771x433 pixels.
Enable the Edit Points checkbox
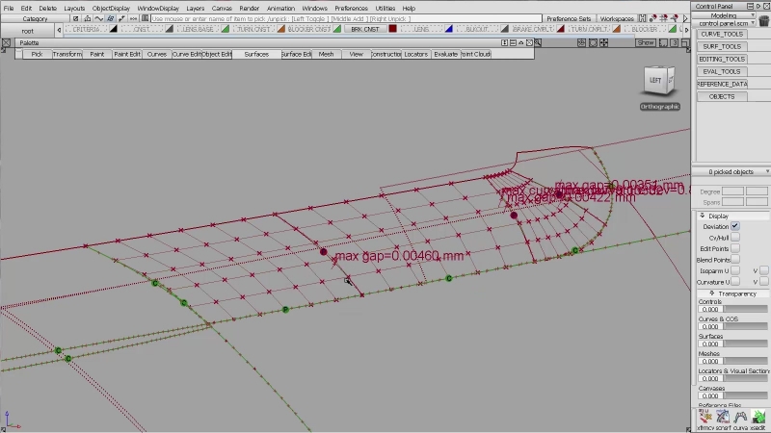pos(735,248)
